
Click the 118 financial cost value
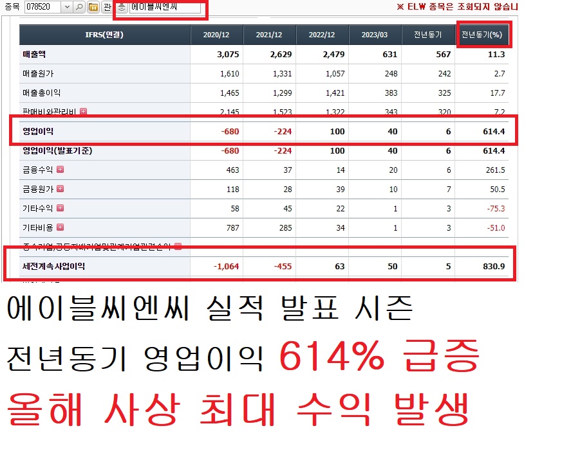[233, 190]
